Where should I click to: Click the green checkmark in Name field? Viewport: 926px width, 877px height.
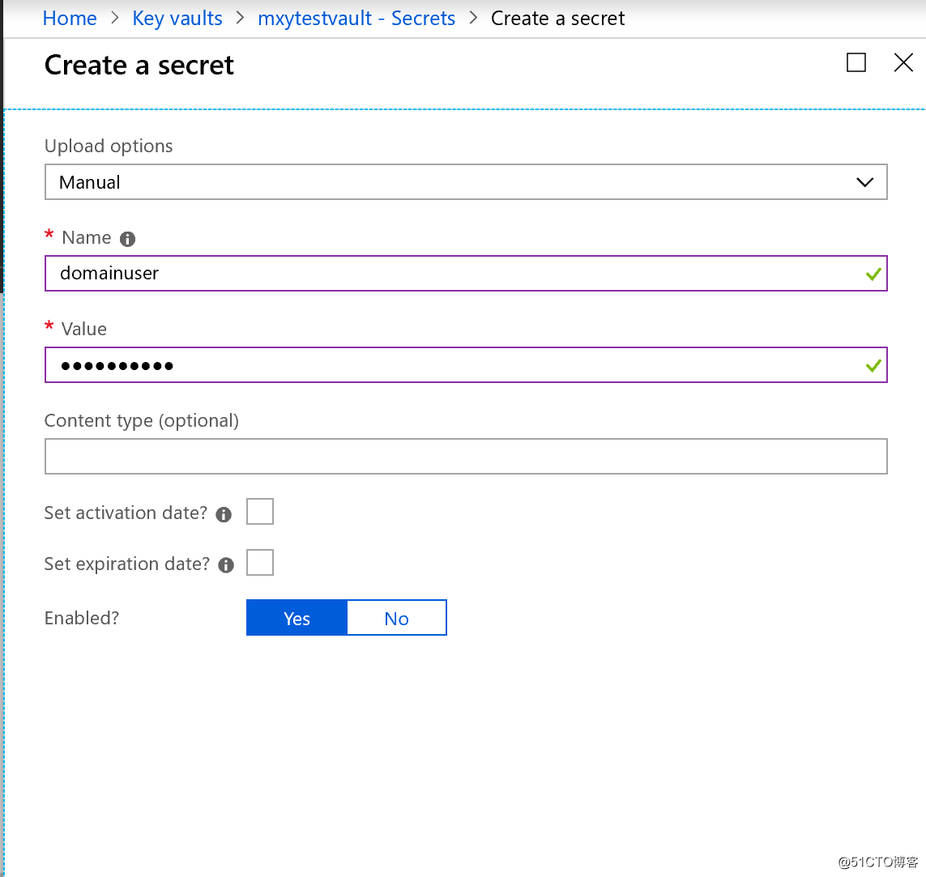873,275
